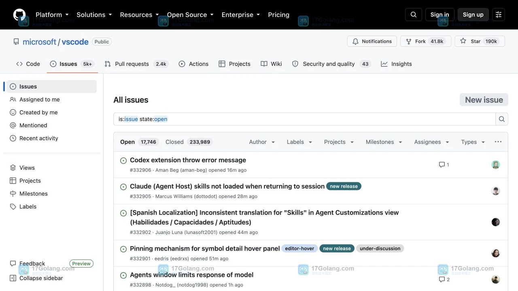
Task: Select Created by me in the sidebar
Action: coord(51,112)
